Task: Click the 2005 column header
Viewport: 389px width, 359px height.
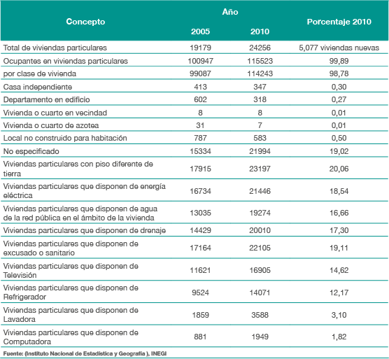Action: (200, 31)
